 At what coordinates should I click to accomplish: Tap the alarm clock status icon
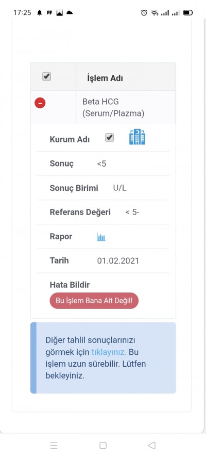tap(144, 13)
